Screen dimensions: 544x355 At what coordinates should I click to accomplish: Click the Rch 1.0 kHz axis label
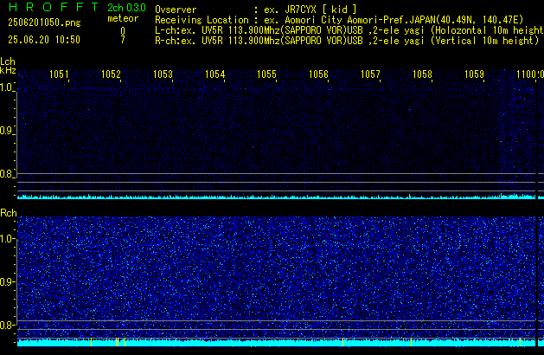pos(6,239)
